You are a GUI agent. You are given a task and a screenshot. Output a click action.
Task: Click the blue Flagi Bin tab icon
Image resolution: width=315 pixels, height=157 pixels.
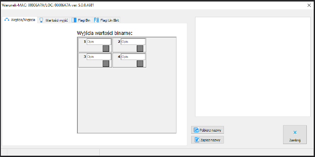[74, 20]
